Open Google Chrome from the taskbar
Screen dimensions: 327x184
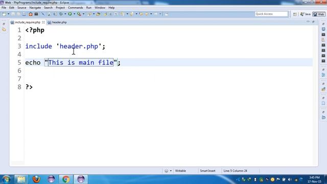click(x=66, y=179)
